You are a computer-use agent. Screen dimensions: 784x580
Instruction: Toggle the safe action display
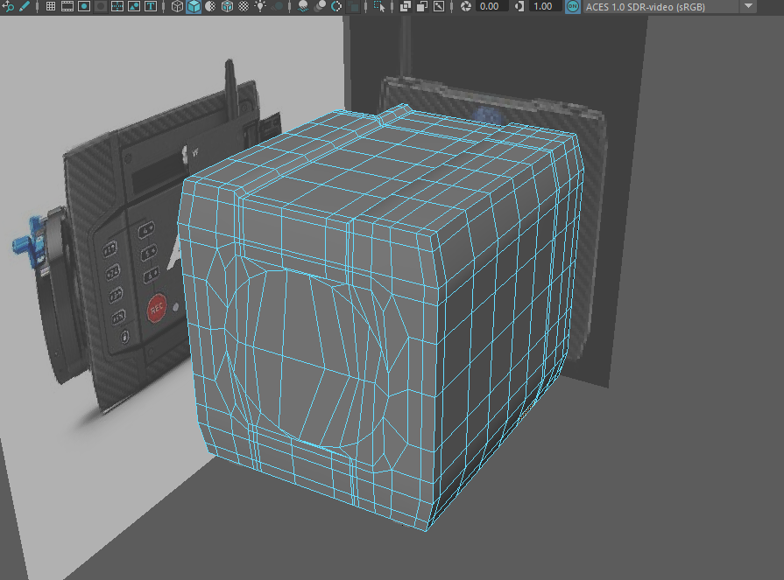pyautogui.click(x=134, y=6)
